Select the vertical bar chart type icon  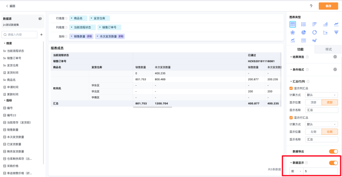coord(325,25)
